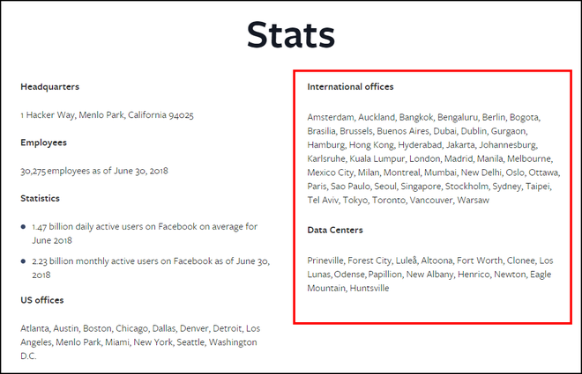Click the Data Centers heading
The height and width of the screenshot is (374, 582).
click(x=334, y=230)
